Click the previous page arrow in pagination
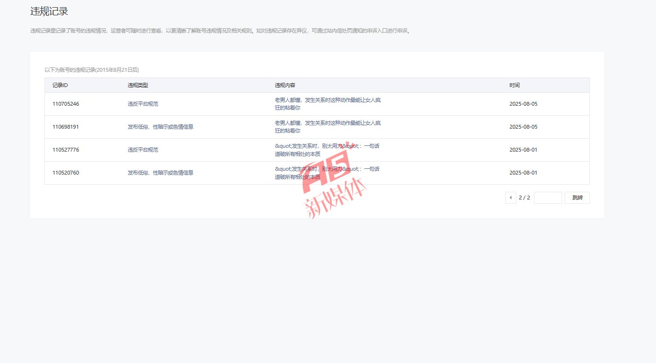 pyautogui.click(x=511, y=198)
